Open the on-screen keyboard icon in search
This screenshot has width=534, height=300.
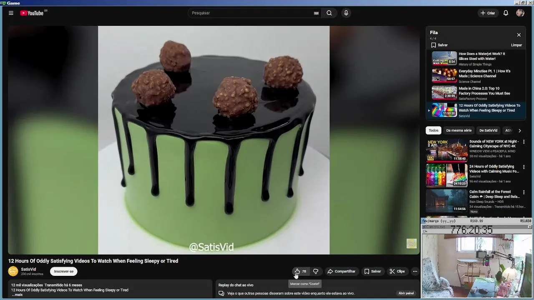(x=316, y=13)
